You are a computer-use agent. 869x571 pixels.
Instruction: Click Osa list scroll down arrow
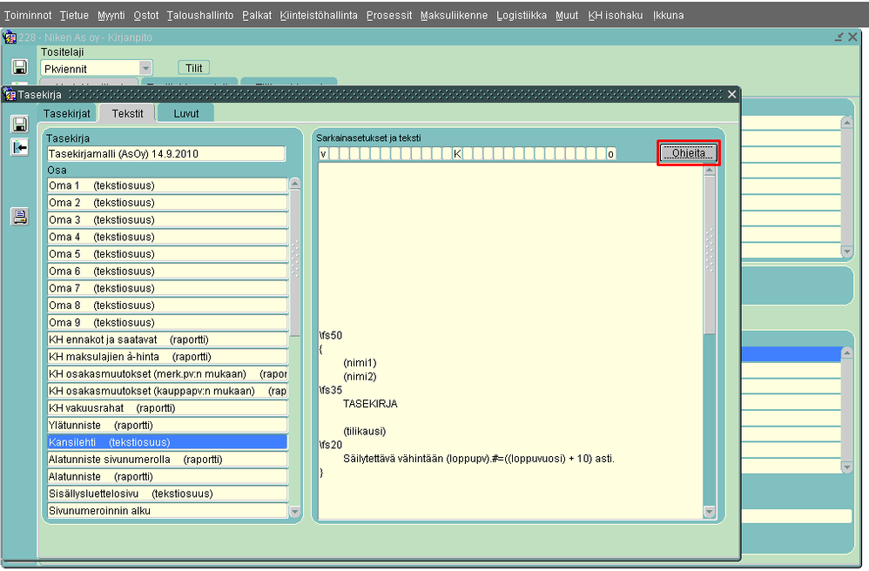[x=295, y=512]
